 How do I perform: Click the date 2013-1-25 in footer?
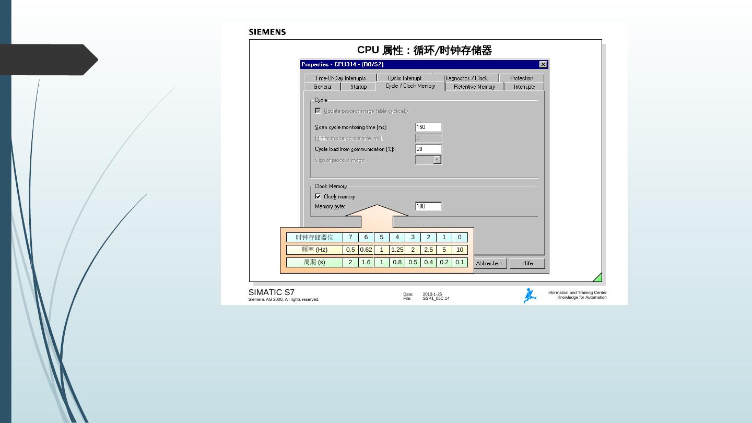(x=432, y=295)
